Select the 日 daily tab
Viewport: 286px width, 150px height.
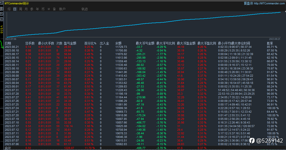[x=15, y=9]
